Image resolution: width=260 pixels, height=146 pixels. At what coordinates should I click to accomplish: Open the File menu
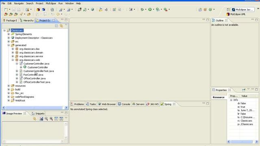tap(3, 3)
